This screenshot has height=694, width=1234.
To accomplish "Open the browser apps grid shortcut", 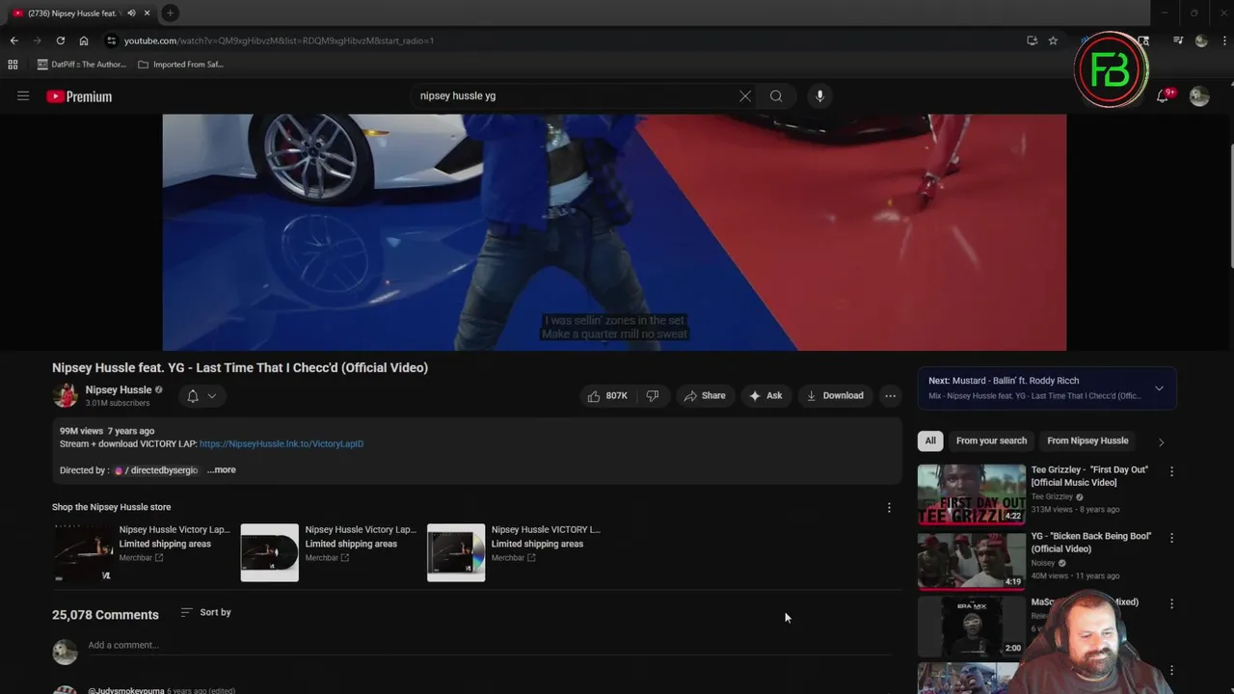I will click(13, 65).
